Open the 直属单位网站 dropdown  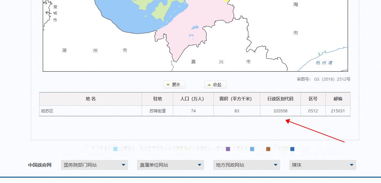pyautogui.click(x=171, y=165)
